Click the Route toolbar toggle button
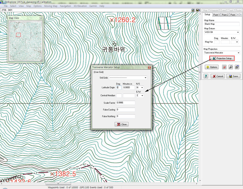This screenshot has height=189, width=243. (238, 10)
